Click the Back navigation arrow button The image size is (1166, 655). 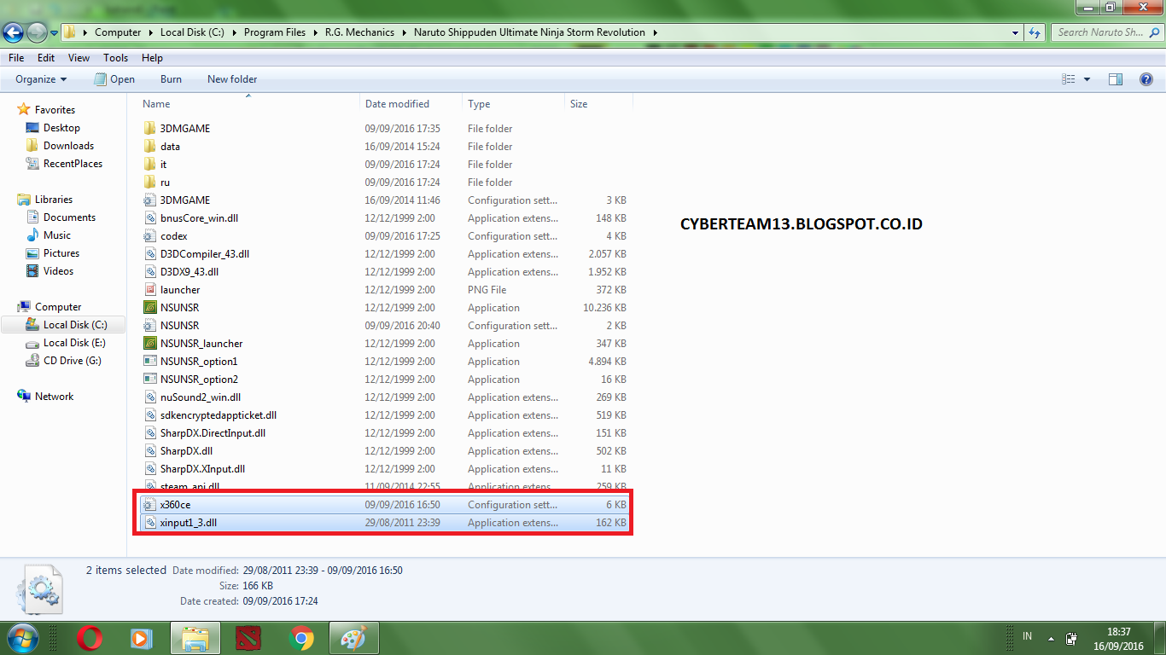[x=13, y=32]
